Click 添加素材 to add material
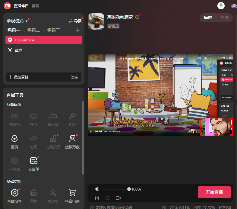 pos(18,77)
